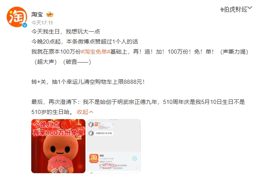Expand the small arrow in app update notes
256x178 pixels.
(x=137, y=168)
